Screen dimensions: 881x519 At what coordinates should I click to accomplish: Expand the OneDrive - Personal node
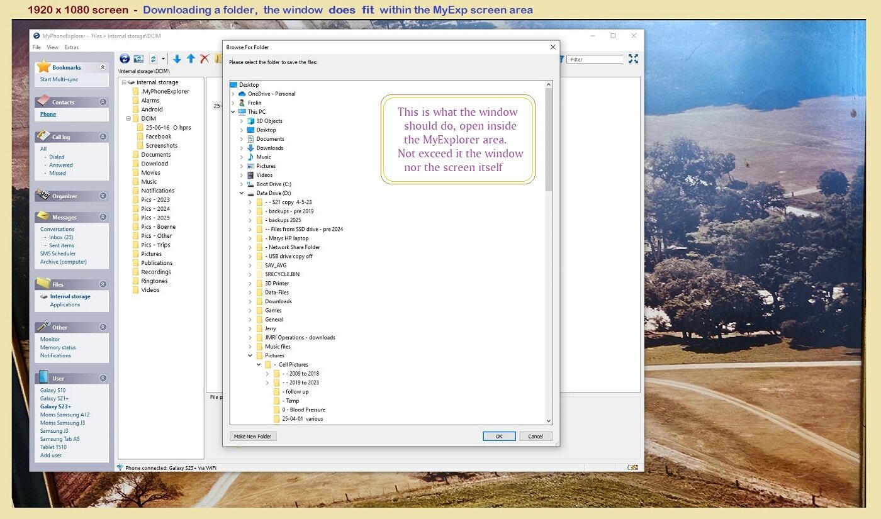click(233, 94)
